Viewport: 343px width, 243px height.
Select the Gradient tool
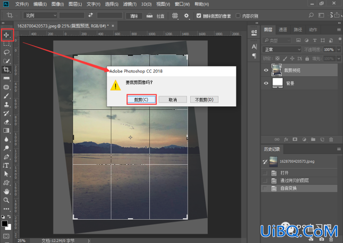click(6, 130)
